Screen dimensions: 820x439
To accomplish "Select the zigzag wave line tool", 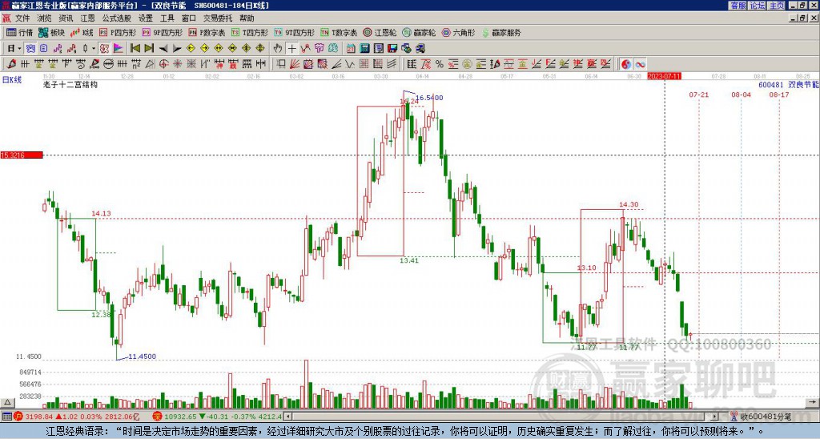I will pyautogui.click(x=350, y=64).
